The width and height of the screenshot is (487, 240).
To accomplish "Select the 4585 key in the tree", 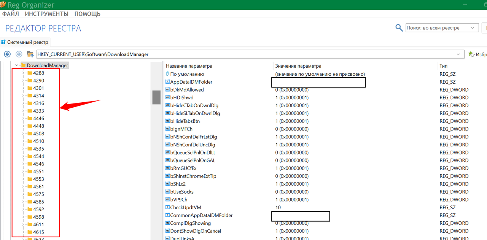I will (38, 202).
